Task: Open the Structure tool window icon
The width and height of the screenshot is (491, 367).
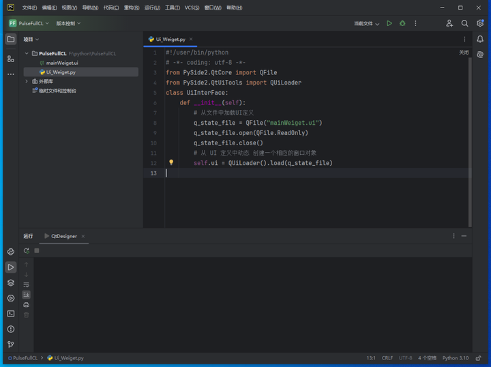Action: [11, 59]
